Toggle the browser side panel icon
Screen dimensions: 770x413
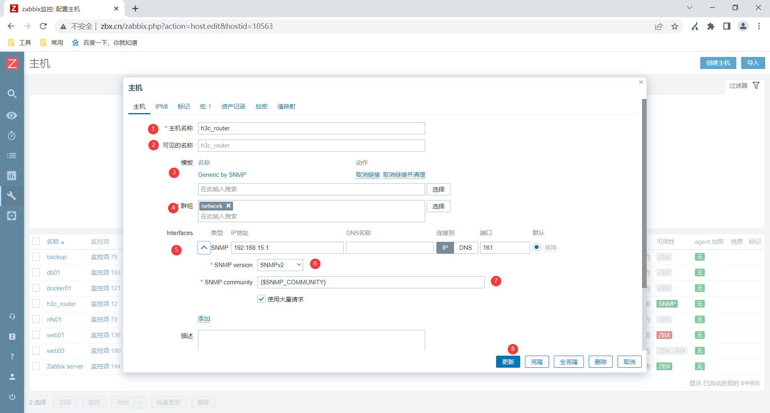(x=727, y=26)
